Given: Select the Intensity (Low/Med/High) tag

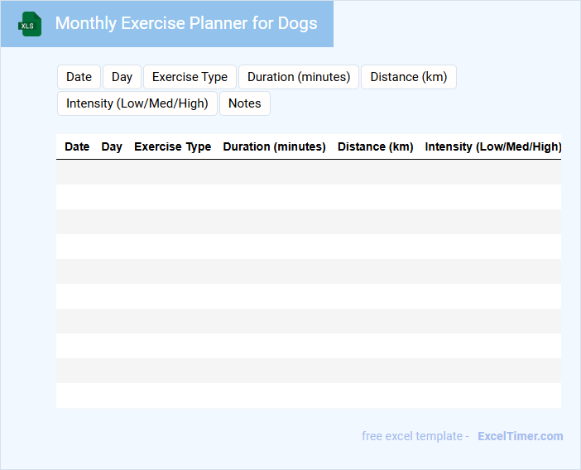Looking at the screenshot, I should pyautogui.click(x=137, y=103).
